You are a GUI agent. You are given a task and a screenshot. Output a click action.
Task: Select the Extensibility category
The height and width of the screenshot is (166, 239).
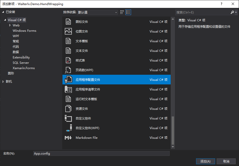[21, 57]
